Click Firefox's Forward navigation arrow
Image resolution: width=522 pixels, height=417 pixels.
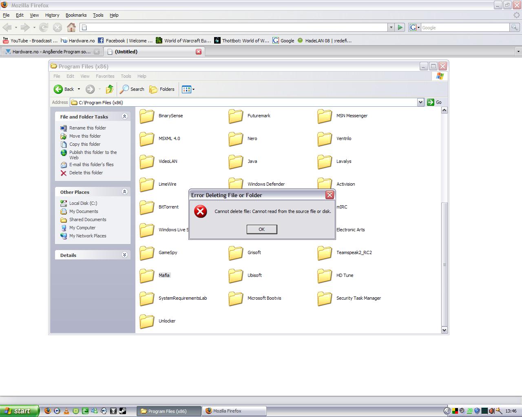[25, 27]
